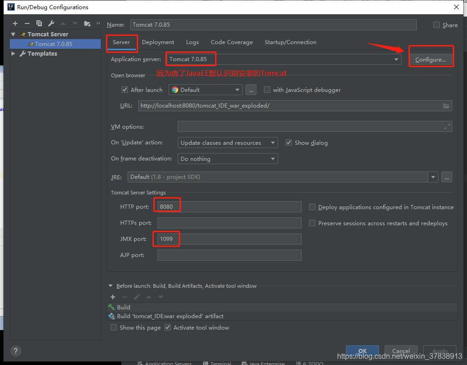Screen dimensions: 467x365
Task: Copy configuration icon in toolbar
Action: pos(39,23)
